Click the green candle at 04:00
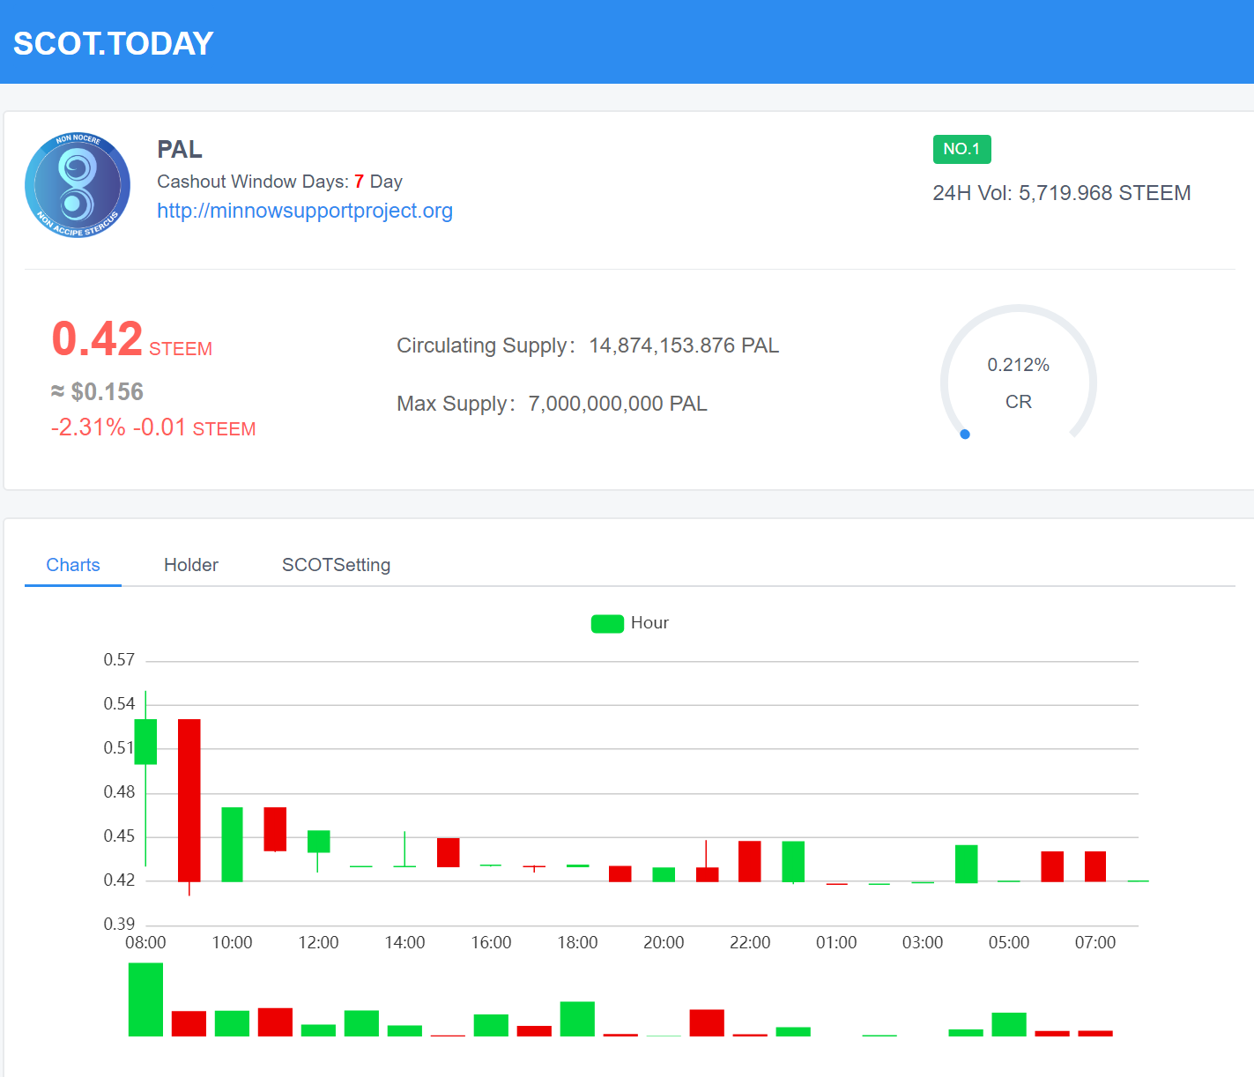 pos(966,864)
